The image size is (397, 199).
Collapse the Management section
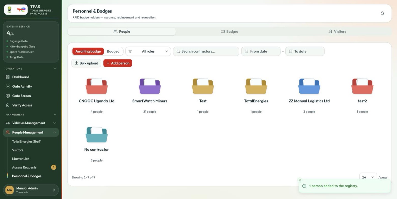click(55, 115)
